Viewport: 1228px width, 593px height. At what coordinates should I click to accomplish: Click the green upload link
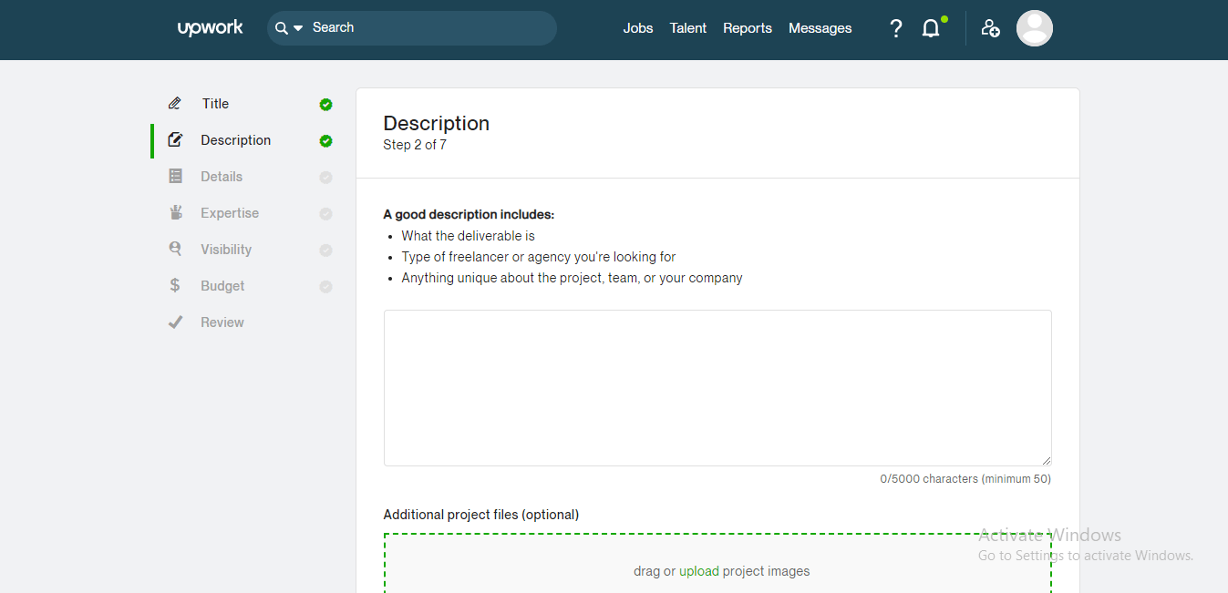click(698, 571)
